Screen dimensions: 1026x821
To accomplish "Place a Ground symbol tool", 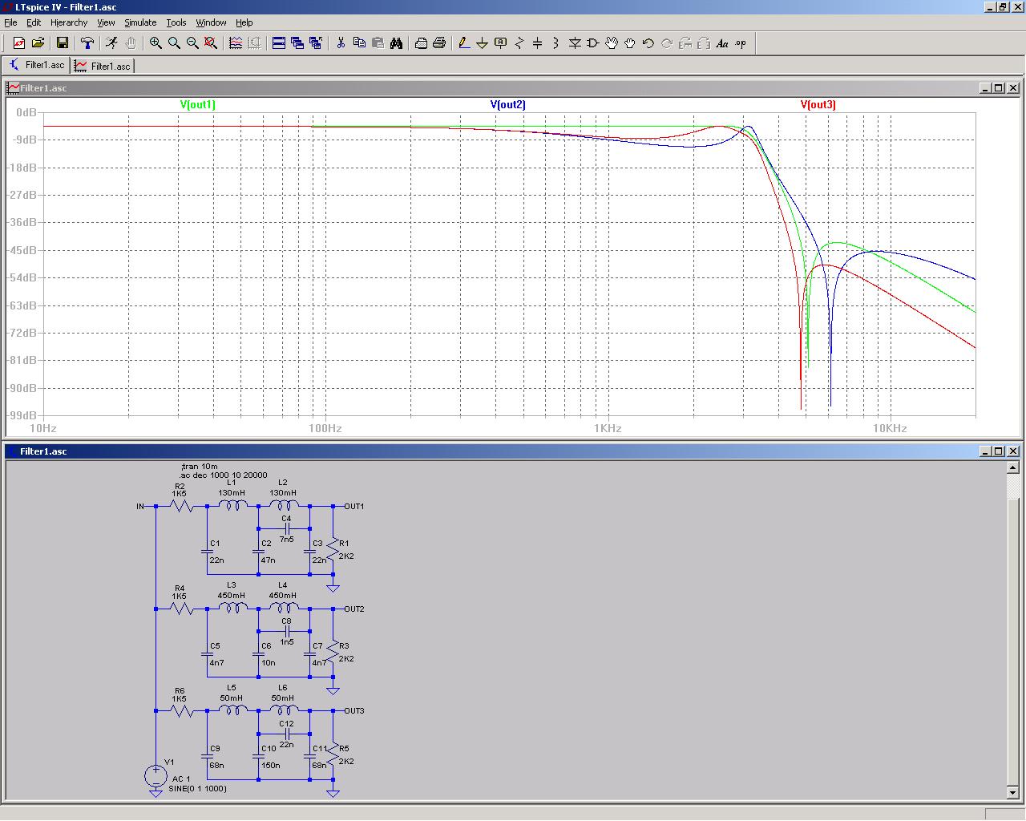I will click(482, 43).
